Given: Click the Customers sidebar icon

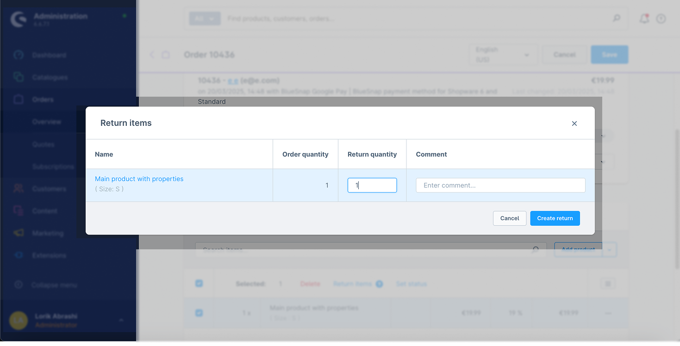Looking at the screenshot, I should 18,189.
